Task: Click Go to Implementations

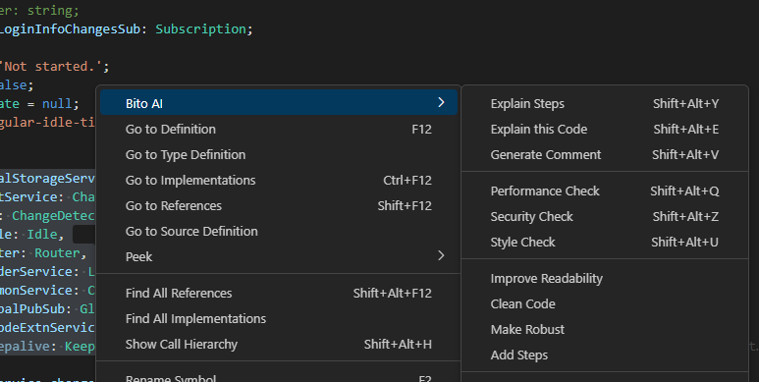Action: (278, 180)
